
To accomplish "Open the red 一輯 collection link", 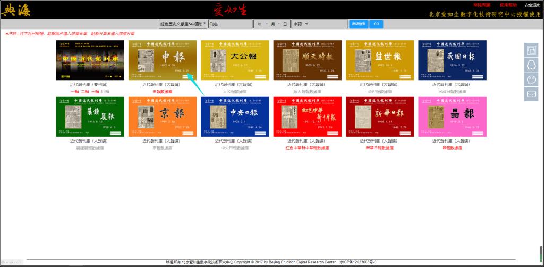I will click(x=74, y=92).
